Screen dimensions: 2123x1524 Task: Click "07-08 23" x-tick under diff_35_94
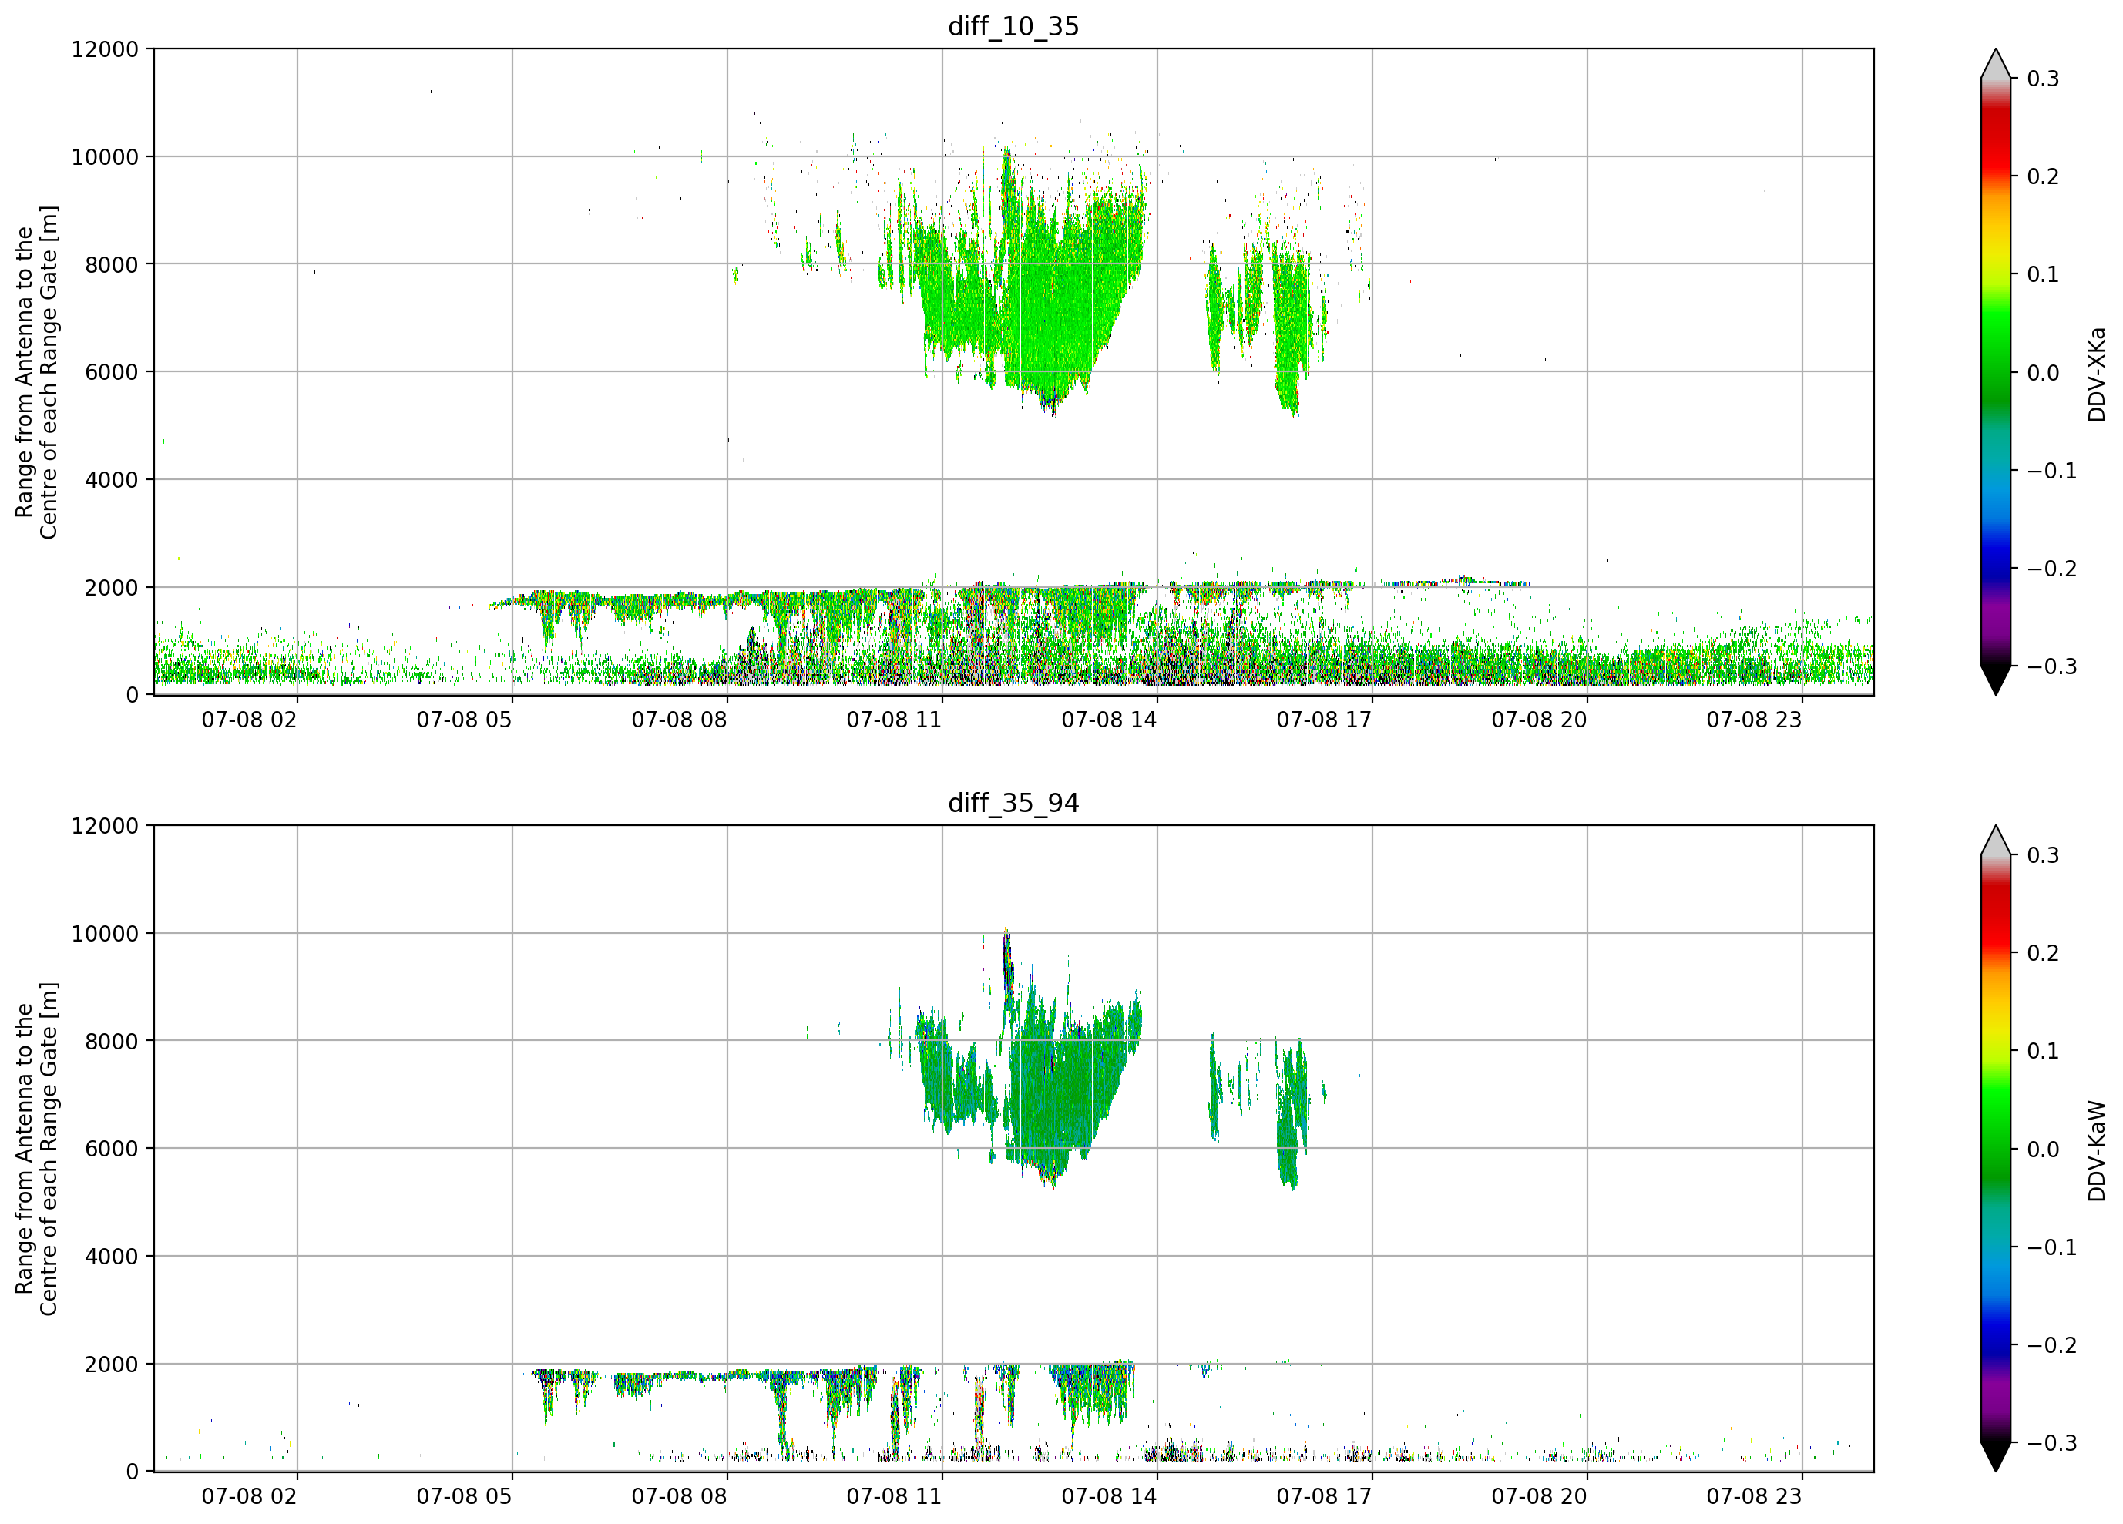pyautogui.click(x=1754, y=1496)
